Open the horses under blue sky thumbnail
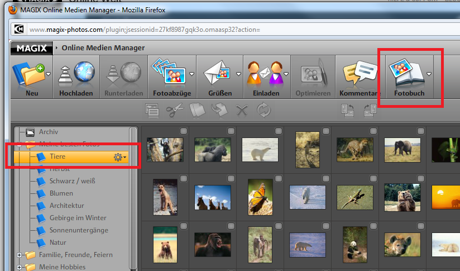The height and width of the screenshot is (271, 460). [213, 197]
